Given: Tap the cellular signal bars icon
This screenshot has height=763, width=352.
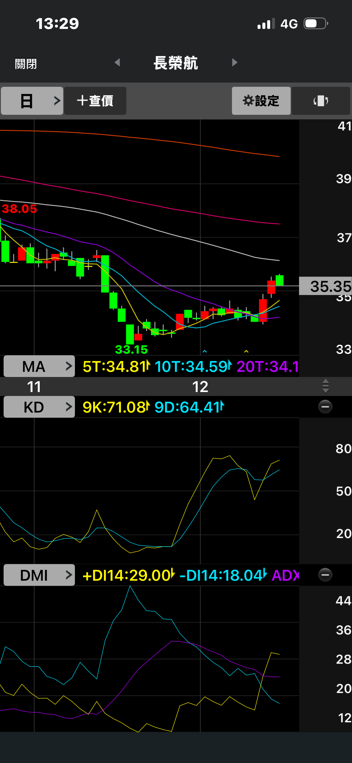Looking at the screenshot, I should point(266,24).
